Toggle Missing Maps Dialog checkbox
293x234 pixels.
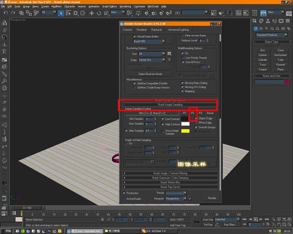pos(182,83)
